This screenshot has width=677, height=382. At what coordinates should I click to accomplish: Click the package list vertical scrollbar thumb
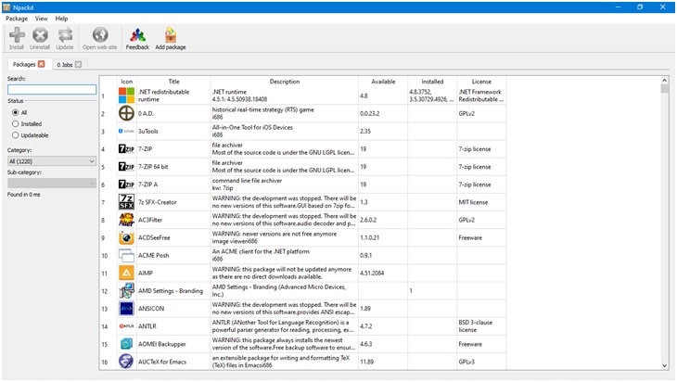click(664, 88)
